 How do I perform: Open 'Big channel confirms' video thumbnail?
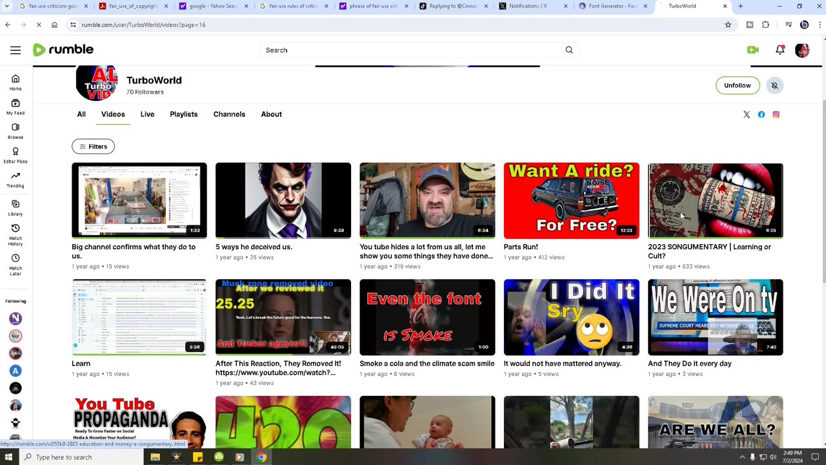(x=139, y=201)
